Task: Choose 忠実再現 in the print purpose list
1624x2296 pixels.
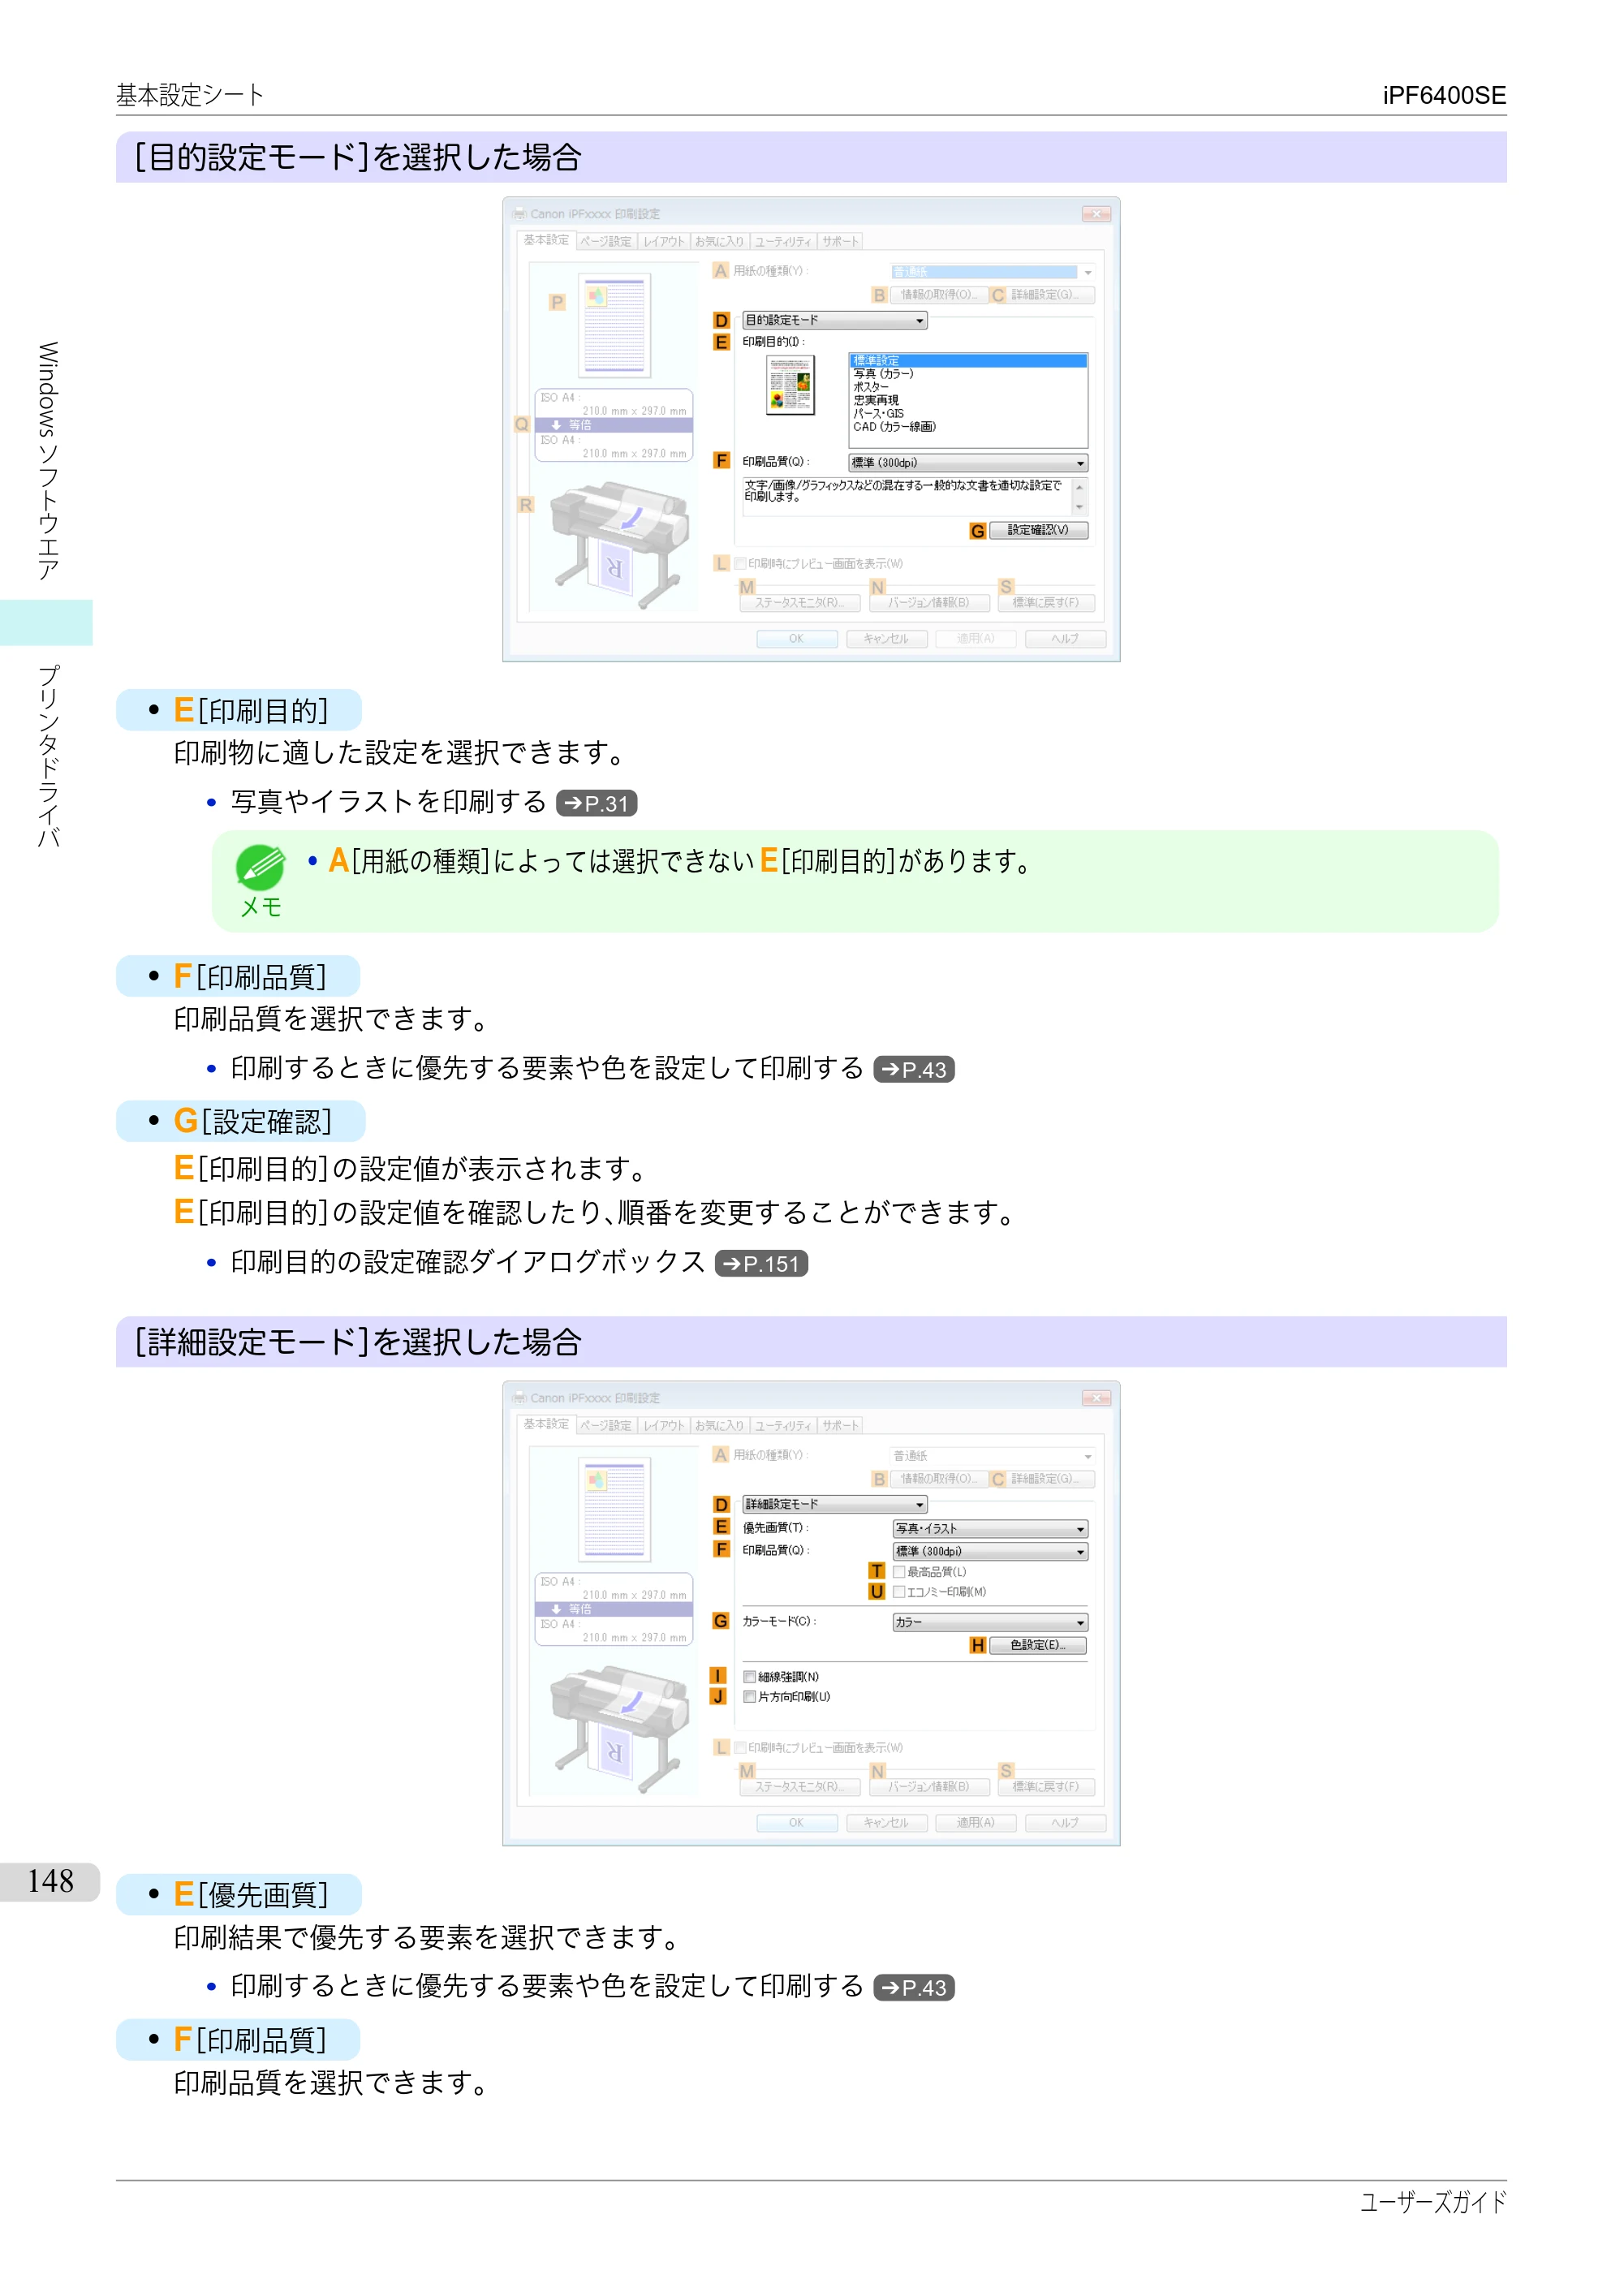Action: (875, 400)
